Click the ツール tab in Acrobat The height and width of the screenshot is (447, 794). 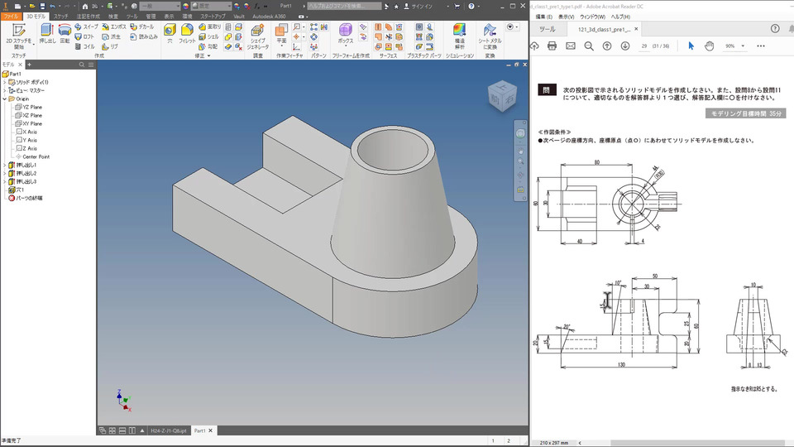[547, 30]
